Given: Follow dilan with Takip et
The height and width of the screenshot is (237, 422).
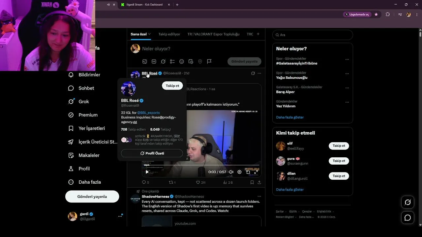Looking at the screenshot, I should pyautogui.click(x=339, y=176).
